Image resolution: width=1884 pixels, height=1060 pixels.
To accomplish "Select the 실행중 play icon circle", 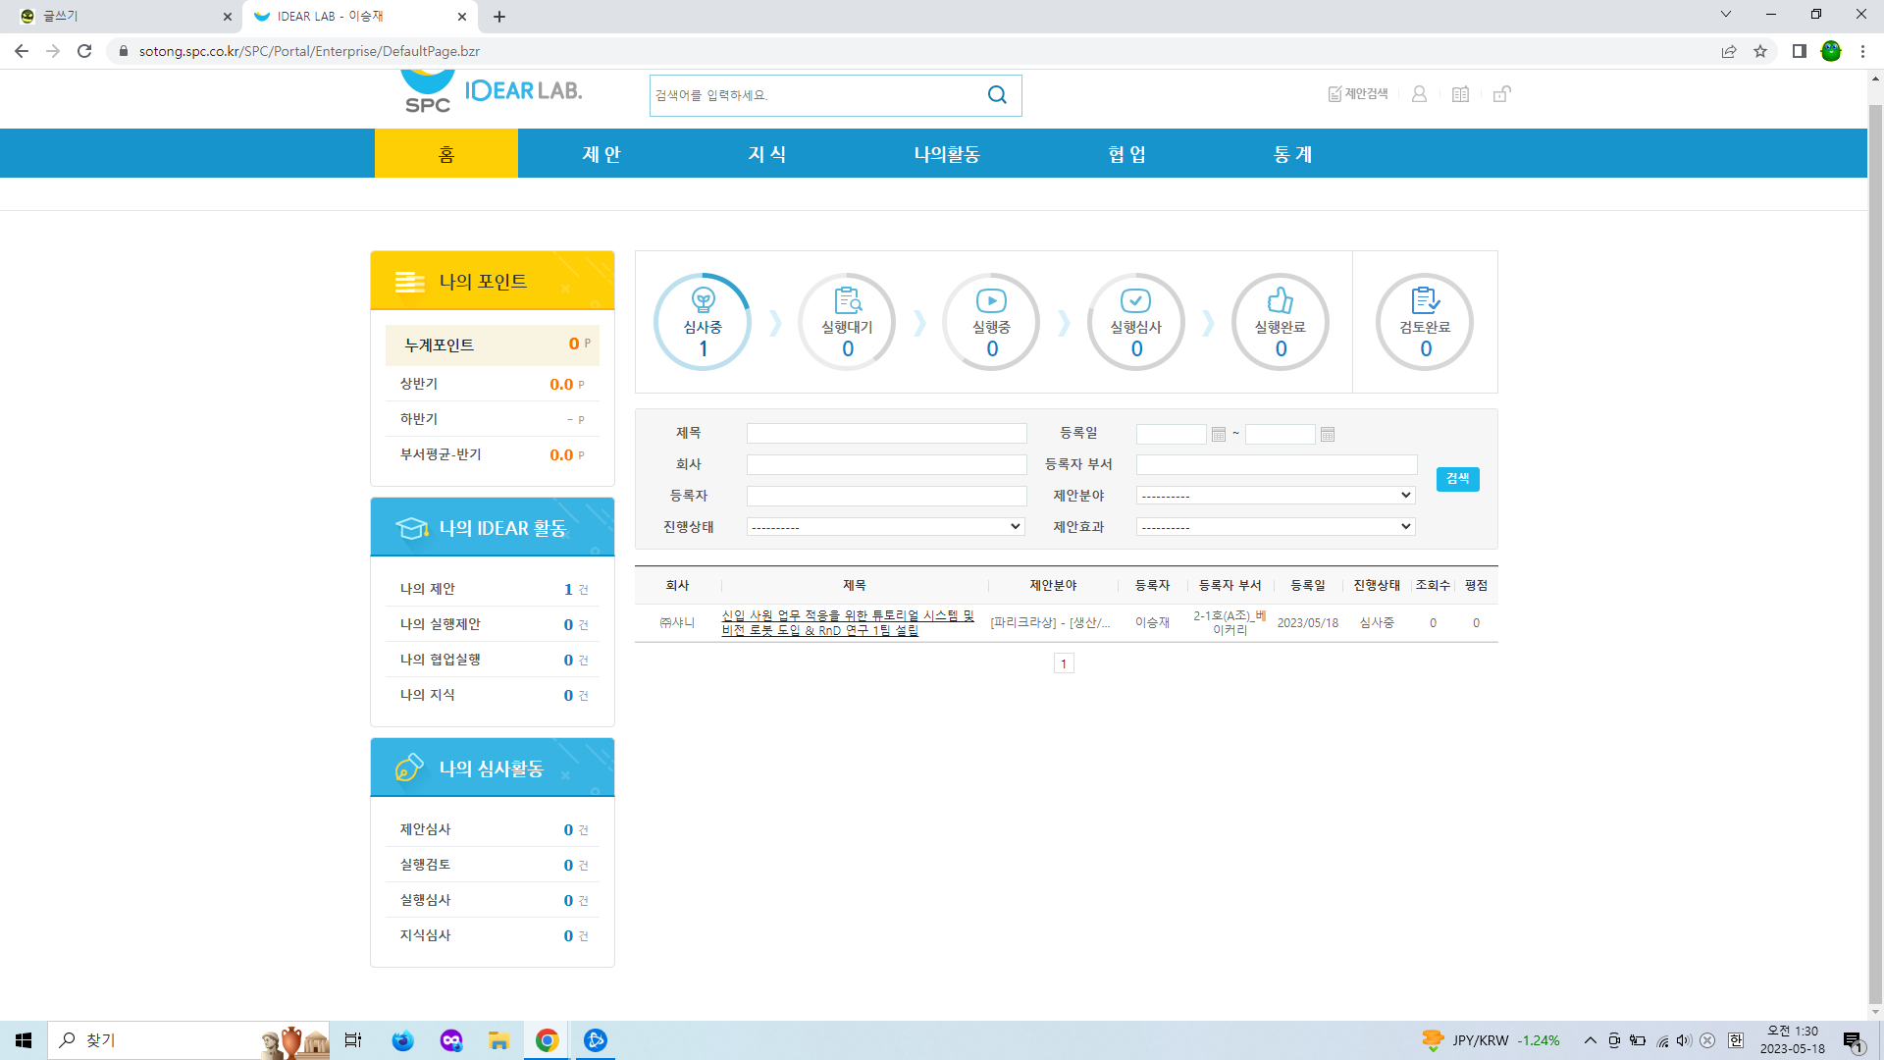I will coord(991,322).
